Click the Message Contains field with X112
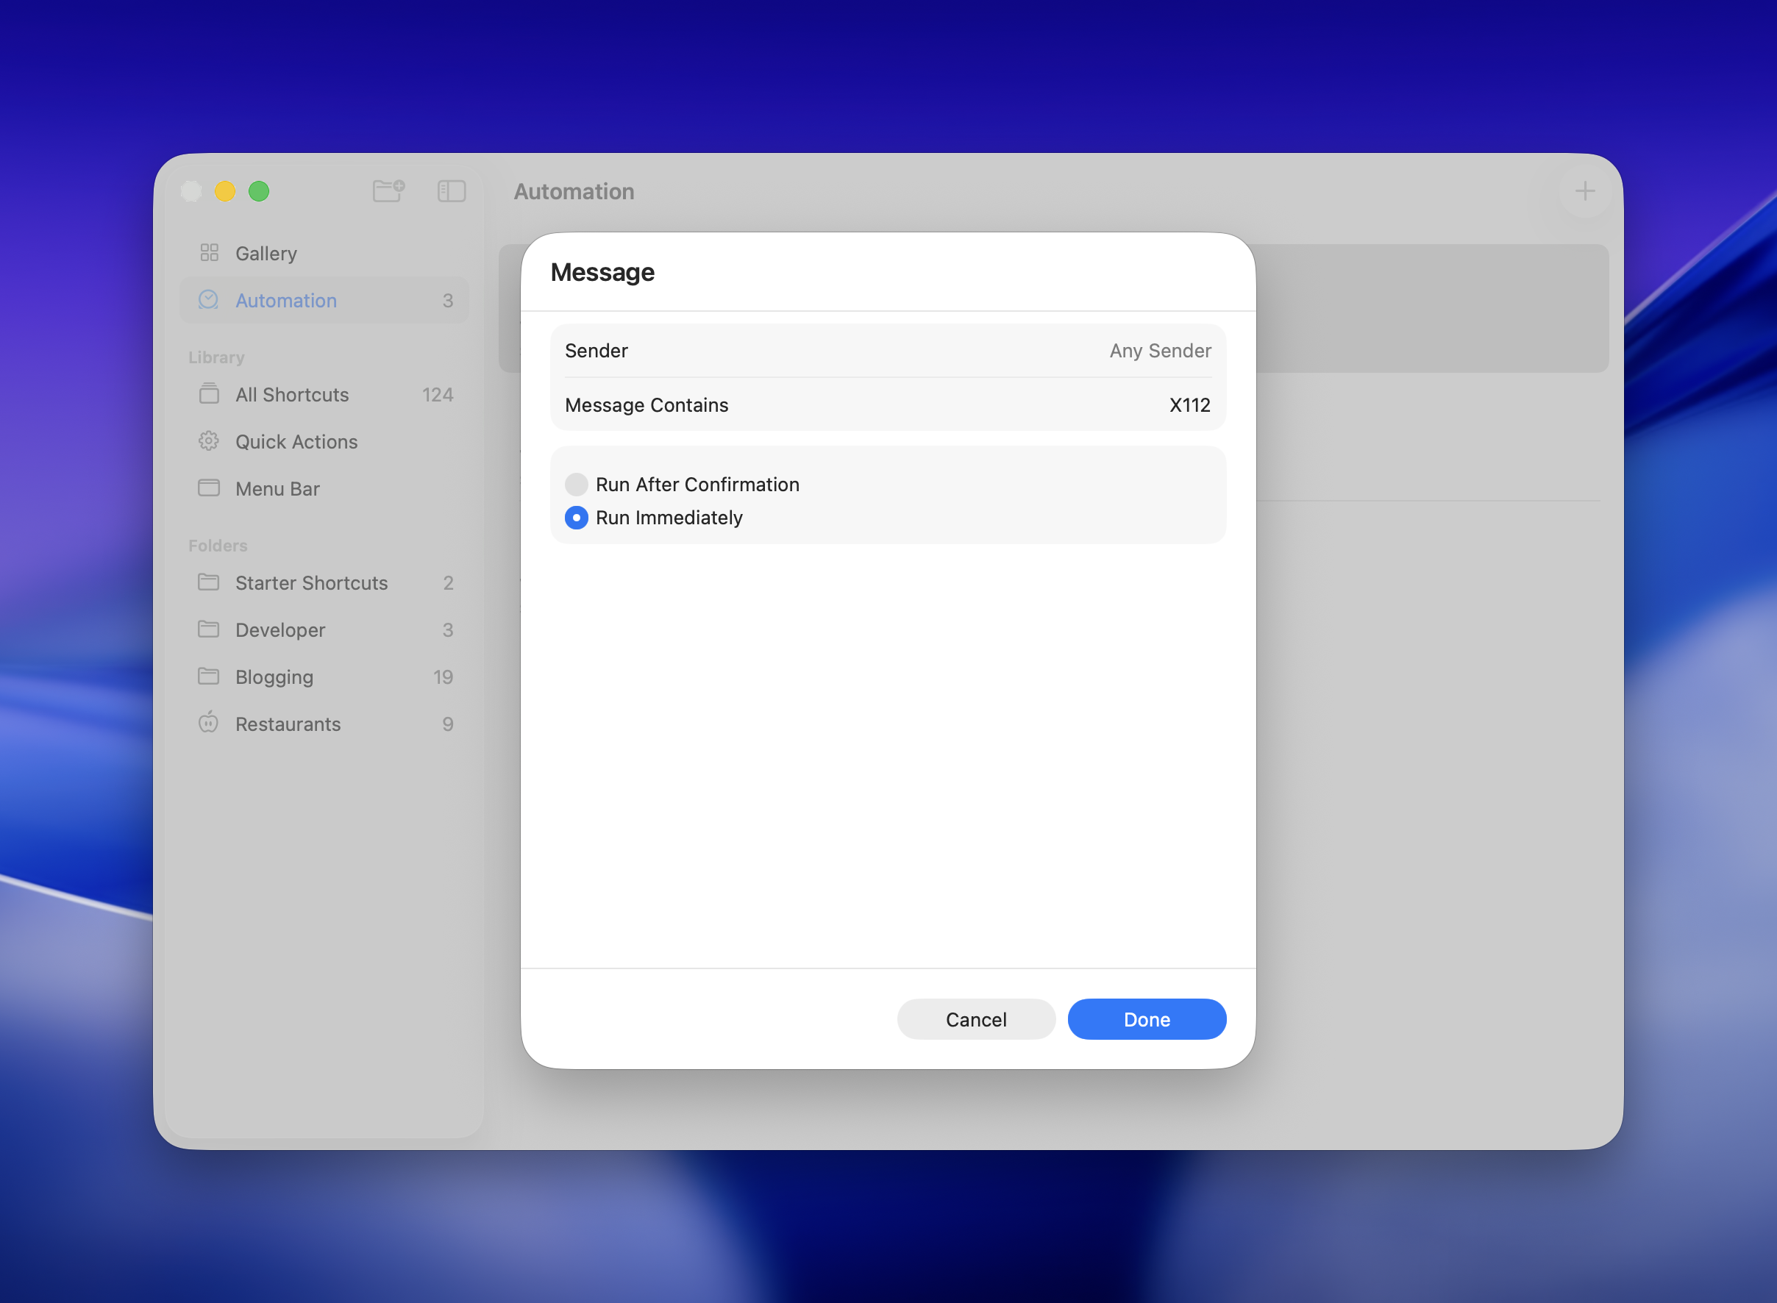Image resolution: width=1777 pixels, height=1303 pixels. coord(1189,405)
